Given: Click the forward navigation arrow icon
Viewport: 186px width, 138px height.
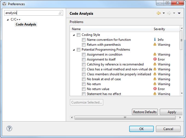Looking at the screenshot, I should coord(169,13).
